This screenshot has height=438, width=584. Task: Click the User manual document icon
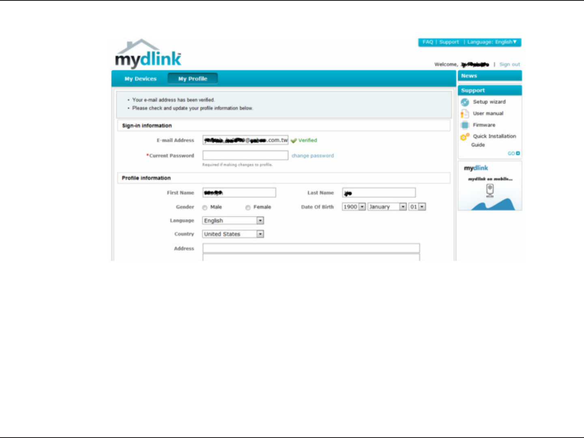point(465,114)
